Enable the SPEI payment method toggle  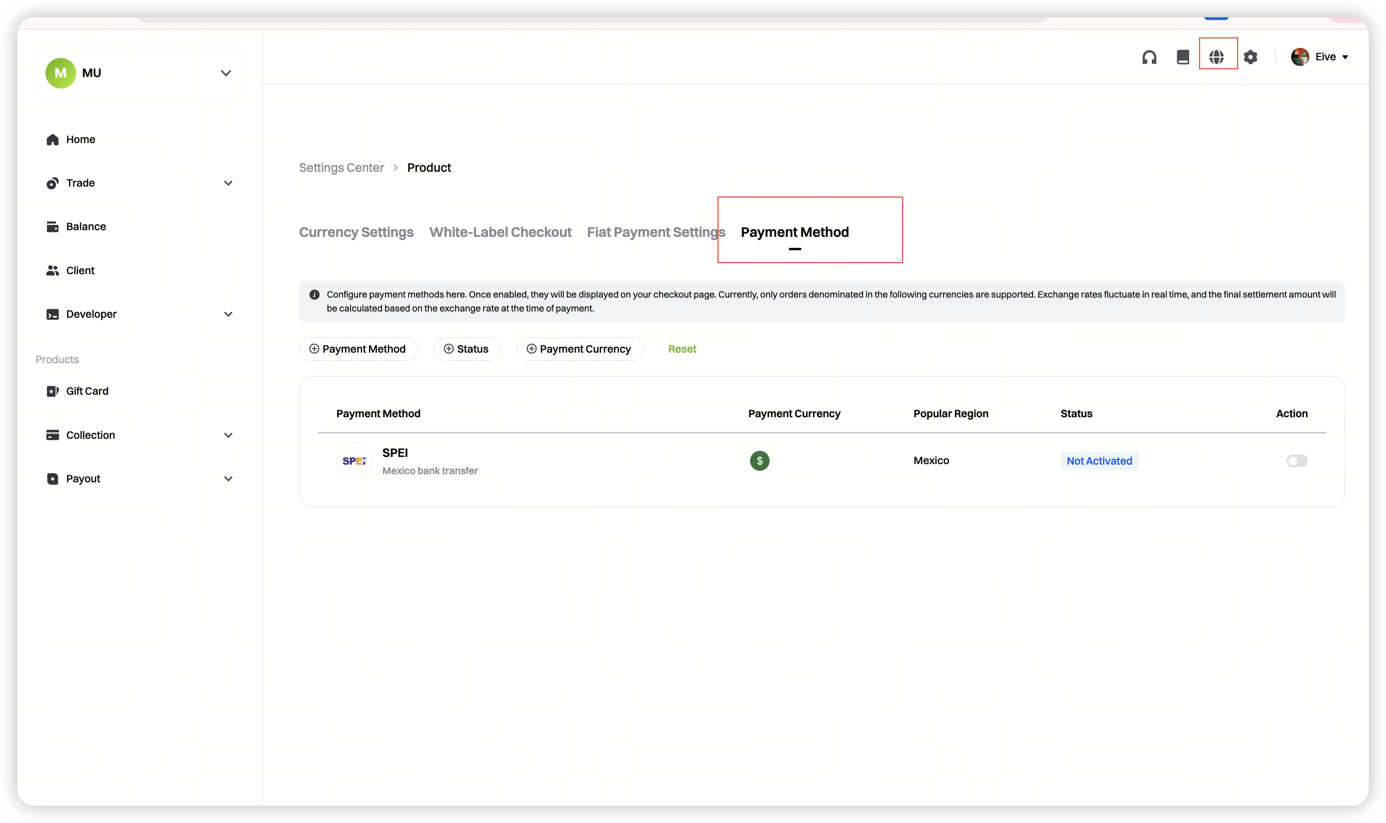pyautogui.click(x=1296, y=461)
